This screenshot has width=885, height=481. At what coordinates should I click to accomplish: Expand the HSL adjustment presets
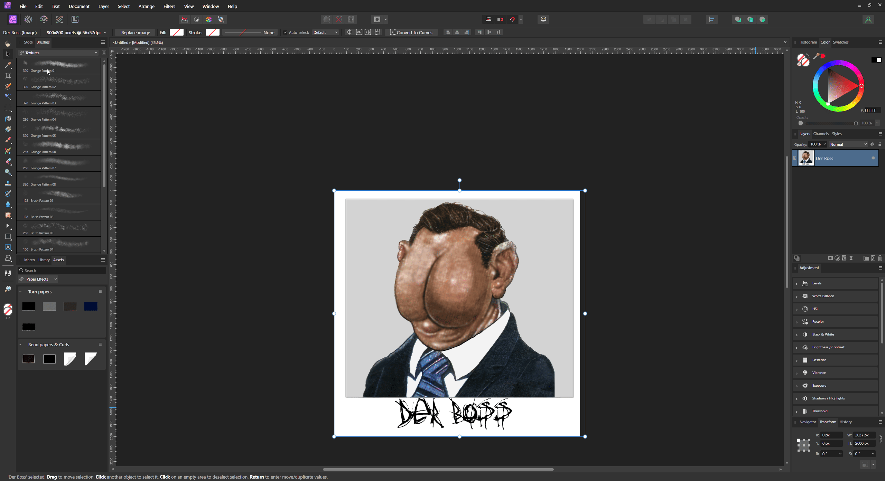[x=796, y=309]
